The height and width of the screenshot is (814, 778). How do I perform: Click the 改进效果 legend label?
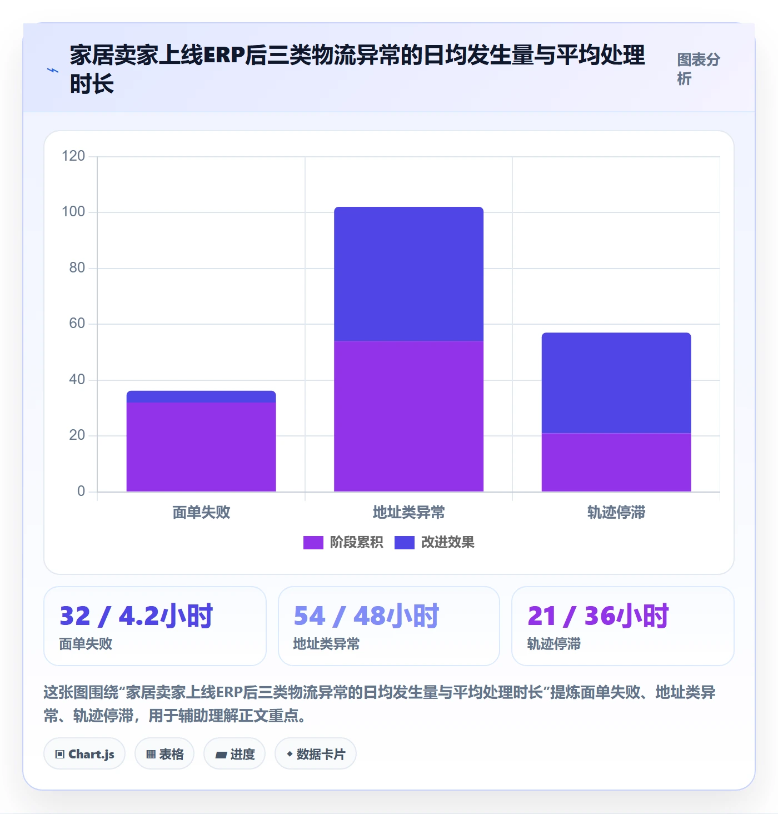click(447, 542)
